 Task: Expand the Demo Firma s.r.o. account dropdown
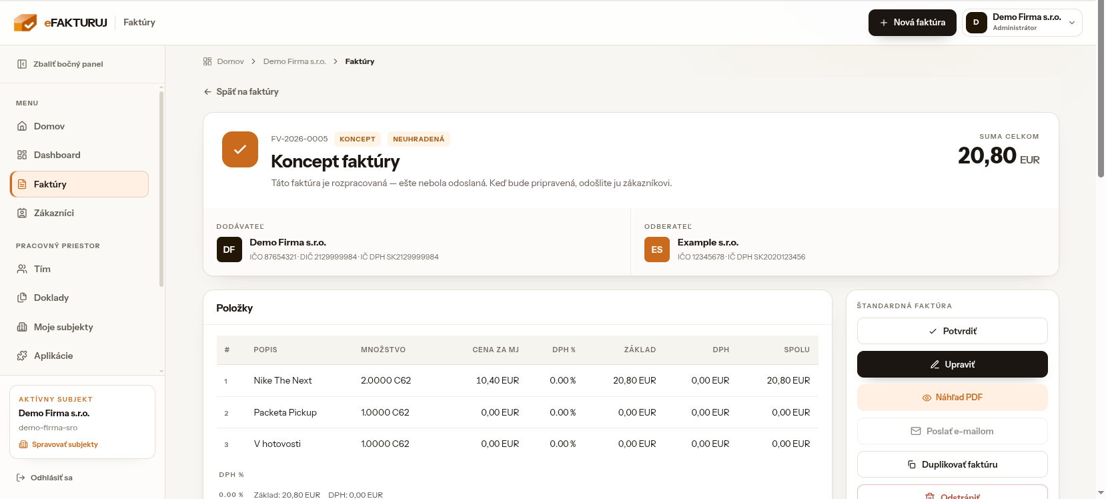(x=1022, y=23)
